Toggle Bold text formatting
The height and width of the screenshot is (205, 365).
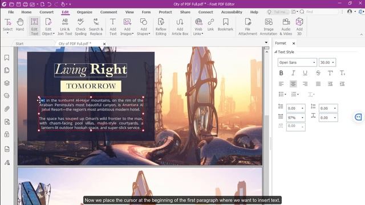[x=281, y=73]
